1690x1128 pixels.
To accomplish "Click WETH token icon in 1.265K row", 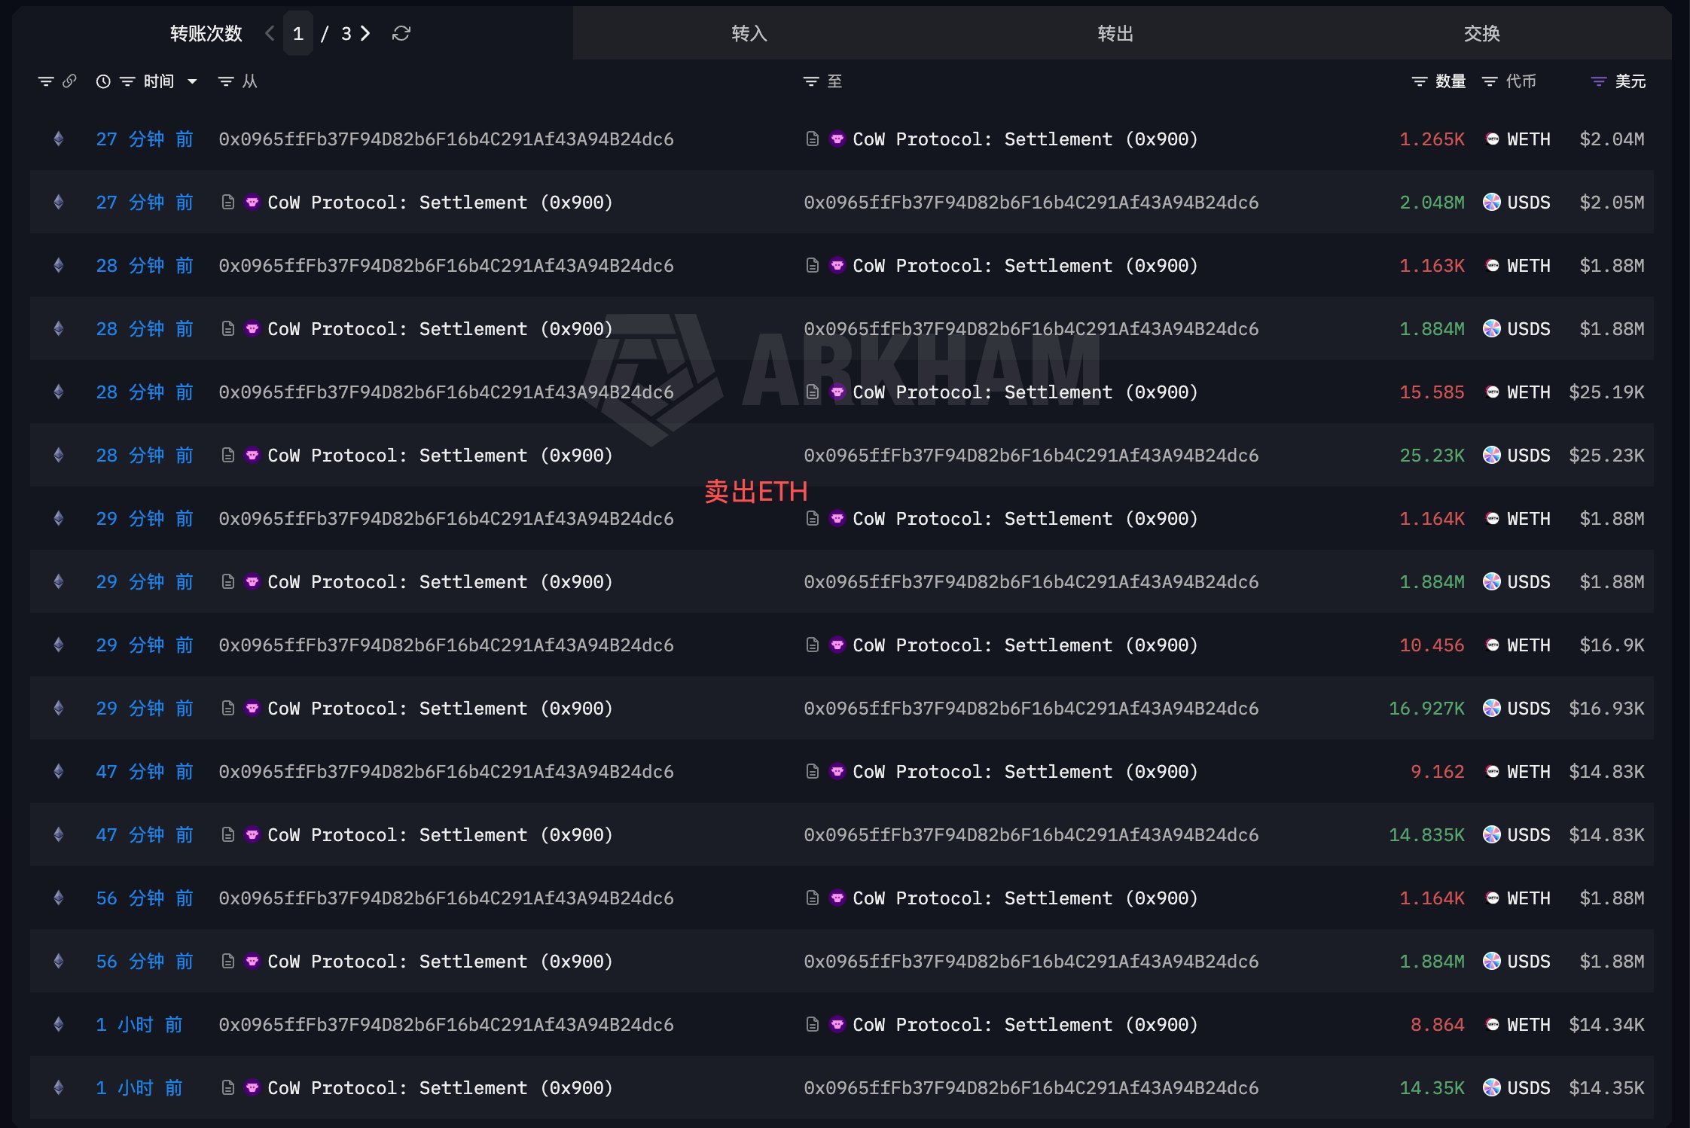I will tap(1492, 139).
